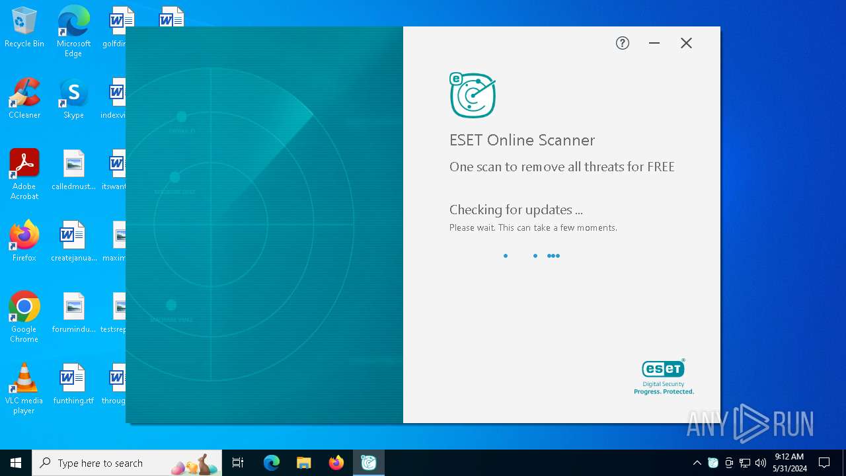Click the ESET Online Scanner radar logo
The image size is (846, 476).
[x=473, y=95]
